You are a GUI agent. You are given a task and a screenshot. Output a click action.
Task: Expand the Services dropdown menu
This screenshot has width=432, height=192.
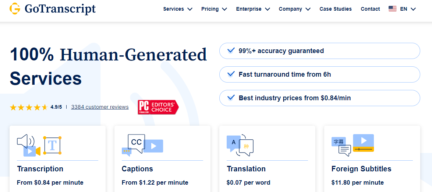point(178,9)
